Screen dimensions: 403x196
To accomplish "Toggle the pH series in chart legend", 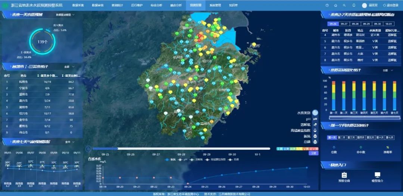I will [182, 159].
